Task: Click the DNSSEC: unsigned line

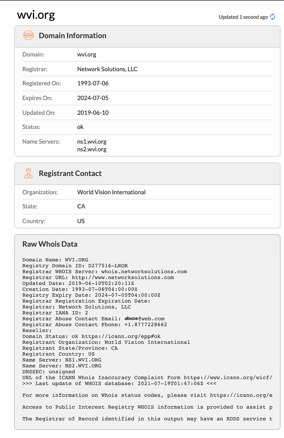Action: tap(49, 372)
